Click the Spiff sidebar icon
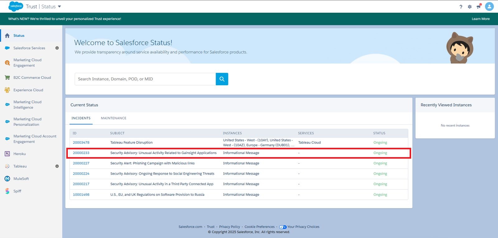The width and height of the screenshot is (498, 238). [x=7, y=191]
